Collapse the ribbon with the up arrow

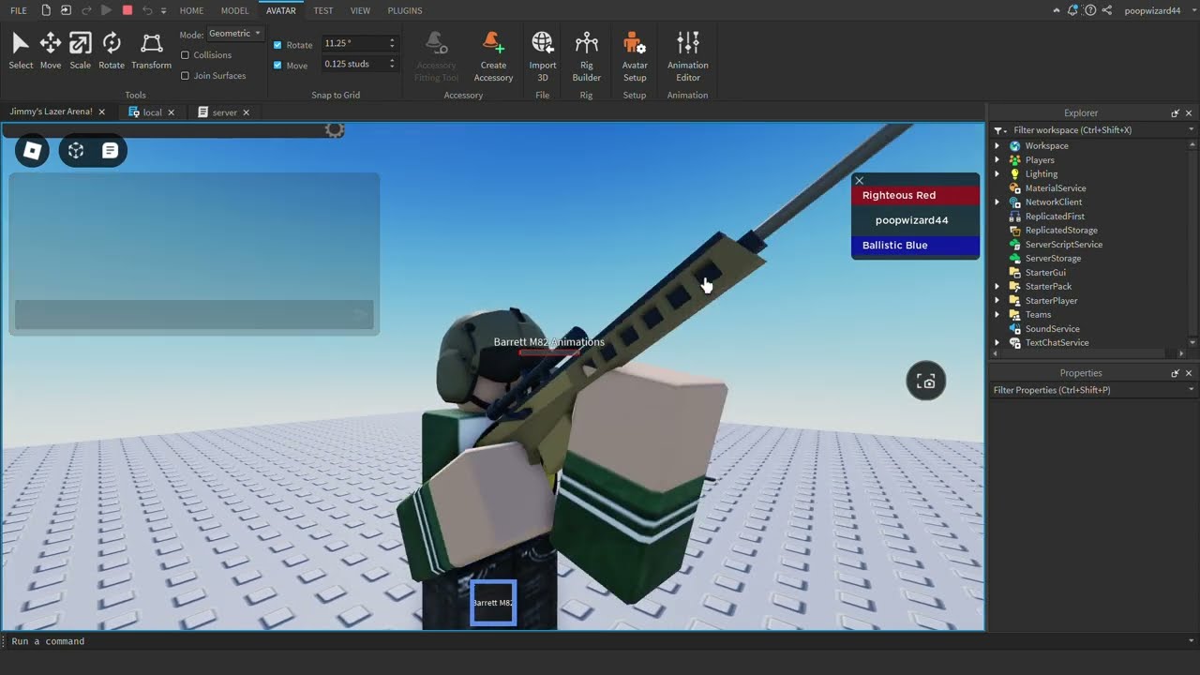1055,10
